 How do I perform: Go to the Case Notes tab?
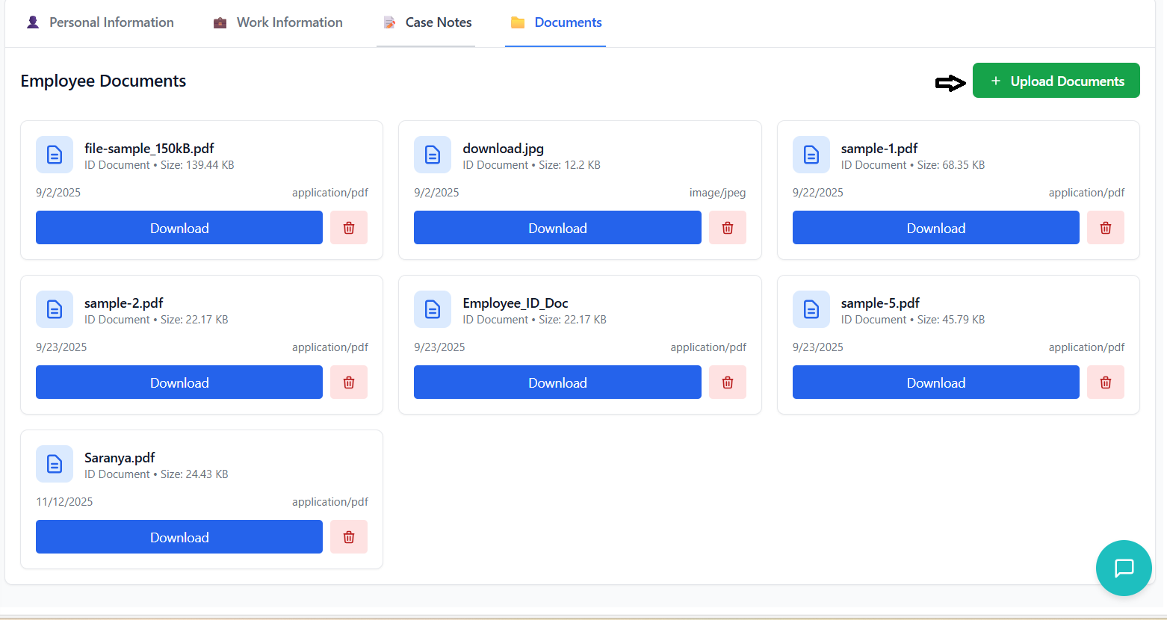tap(427, 22)
